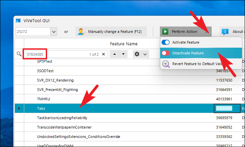The image size is (245, 147).
Task: Choose Activate Feature from the menu
Action: click(201, 42)
